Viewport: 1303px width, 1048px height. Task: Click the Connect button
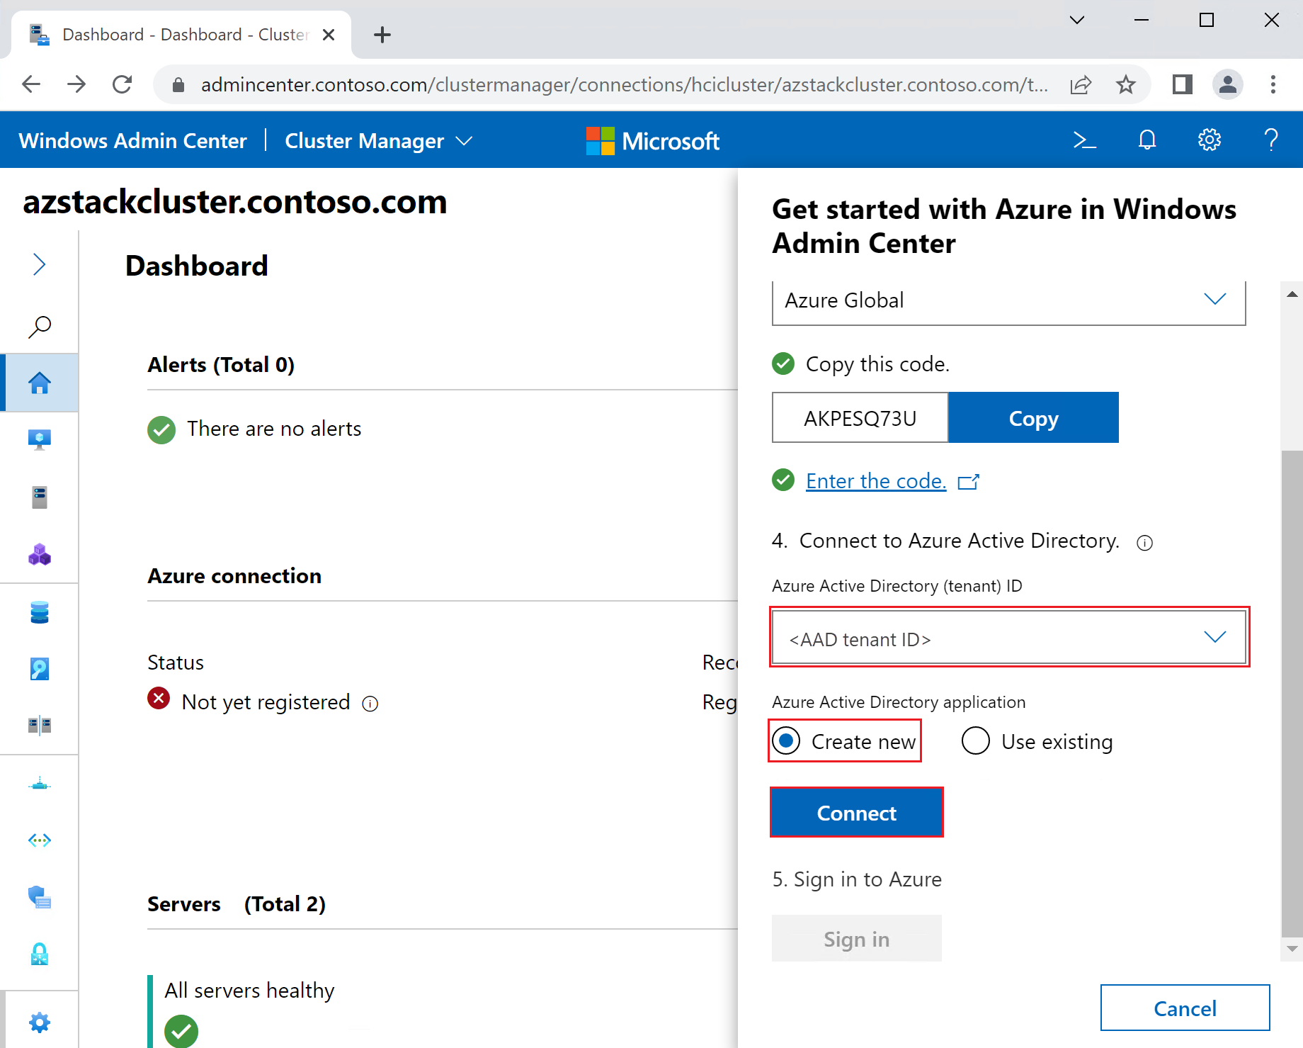click(856, 813)
